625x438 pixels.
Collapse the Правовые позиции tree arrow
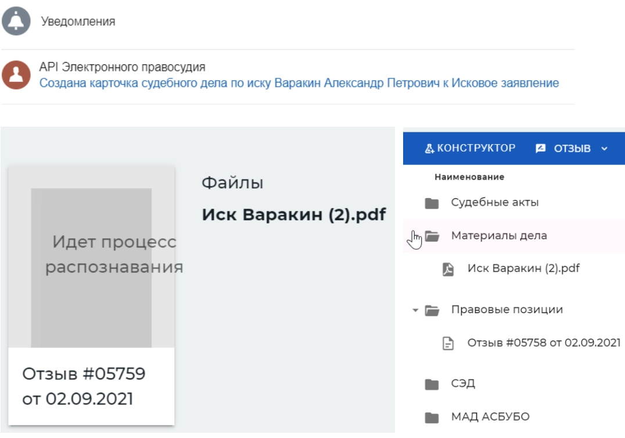[415, 310]
